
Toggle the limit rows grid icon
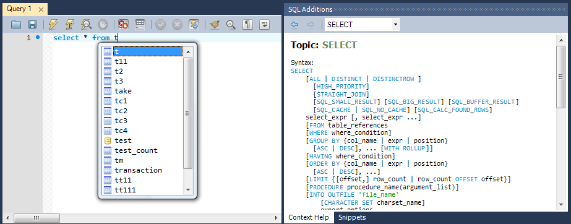[140, 24]
